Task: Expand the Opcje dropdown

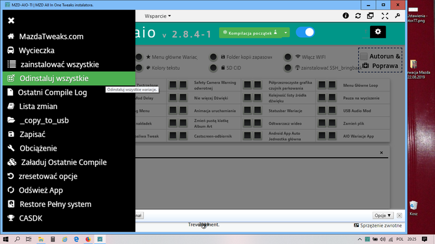Action: [382, 215]
